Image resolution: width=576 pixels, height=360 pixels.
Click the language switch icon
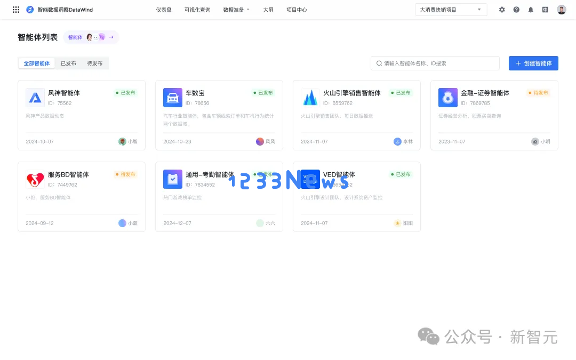pos(545,10)
